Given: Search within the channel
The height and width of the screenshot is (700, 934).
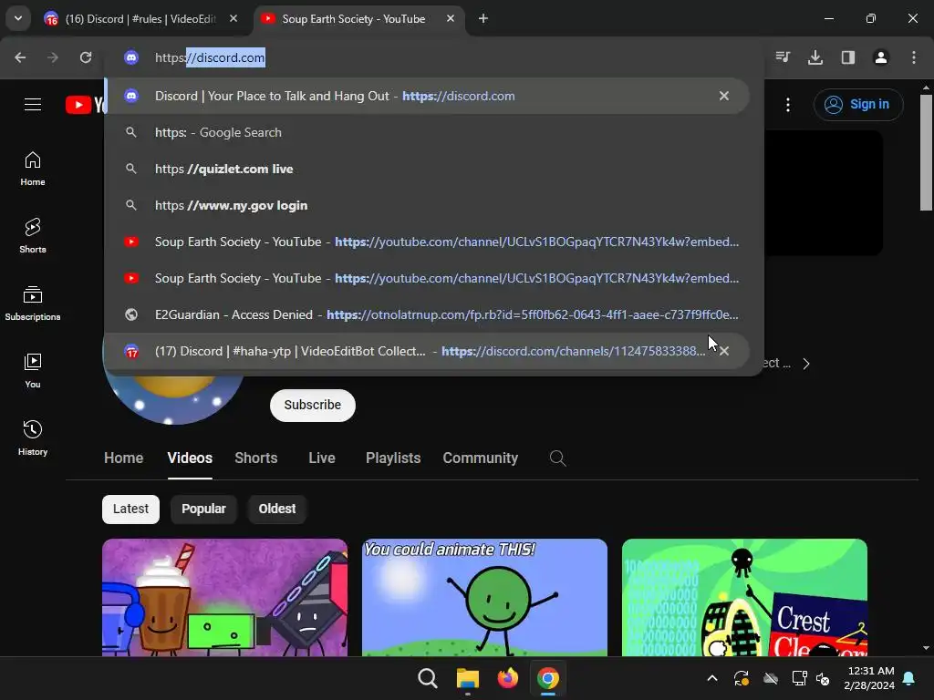Looking at the screenshot, I should point(557,458).
